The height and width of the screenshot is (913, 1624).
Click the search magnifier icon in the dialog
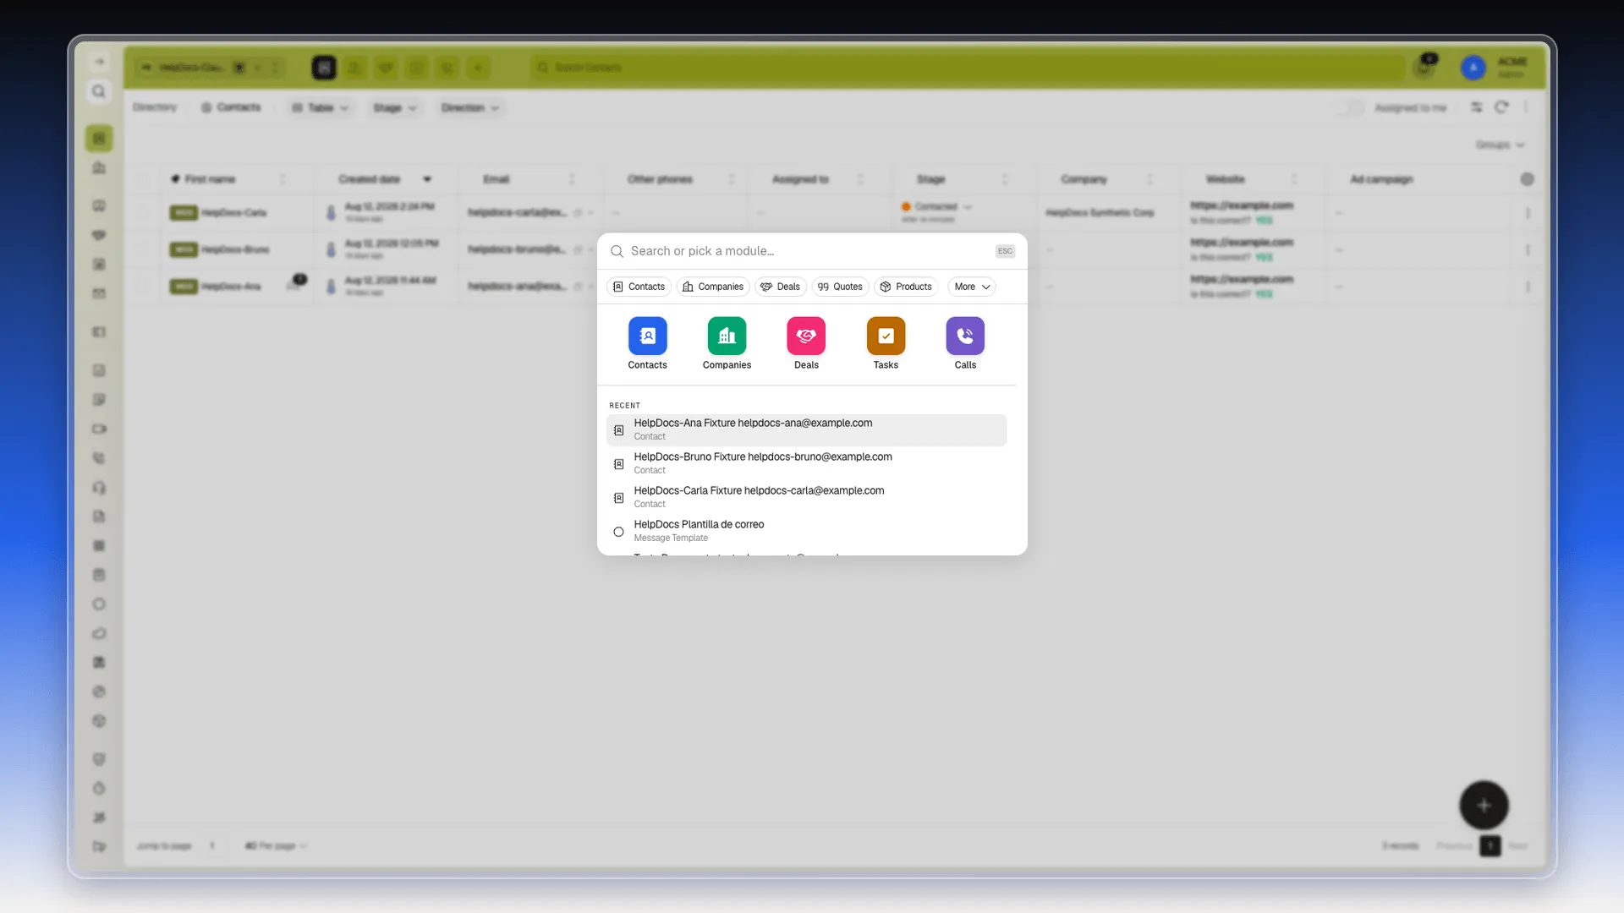coord(617,251)
